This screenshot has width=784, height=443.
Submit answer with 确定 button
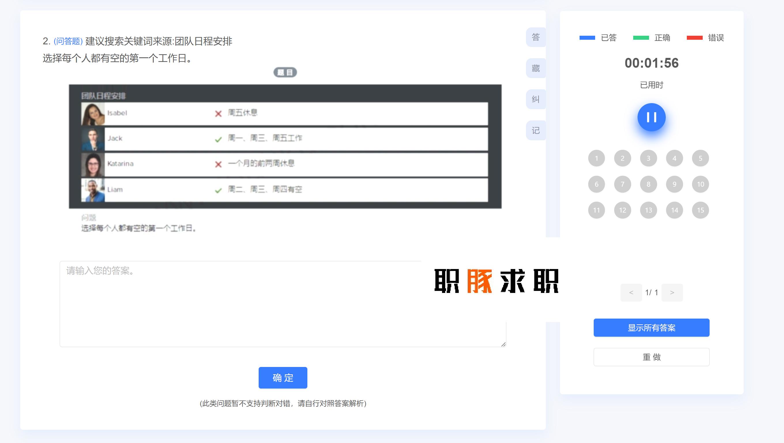[283, 378]
